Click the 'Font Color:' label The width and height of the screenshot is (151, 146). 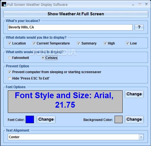click(x=16, y=120)
